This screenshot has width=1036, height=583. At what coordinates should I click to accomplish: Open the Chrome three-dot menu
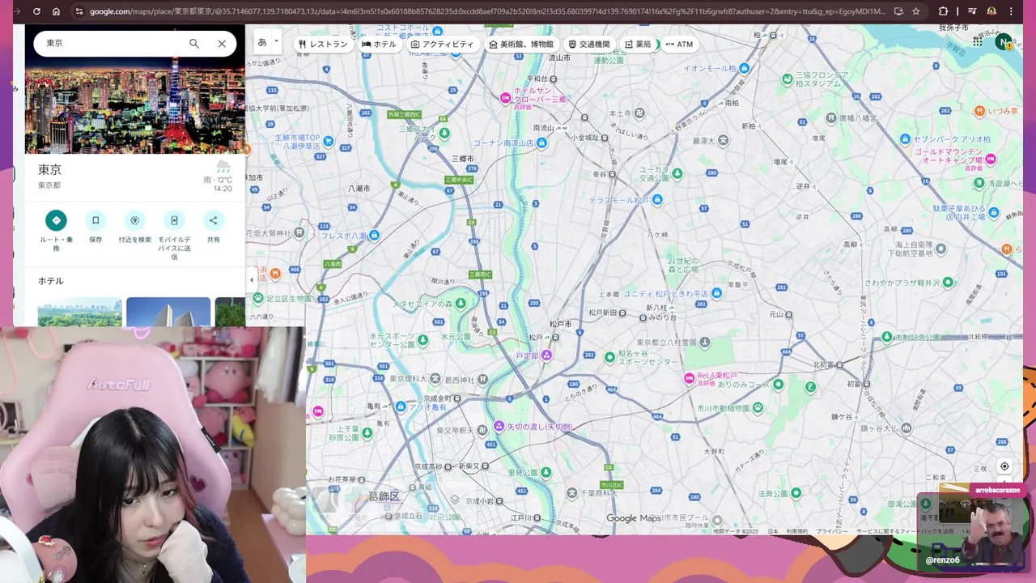[x=1012, y=11]
